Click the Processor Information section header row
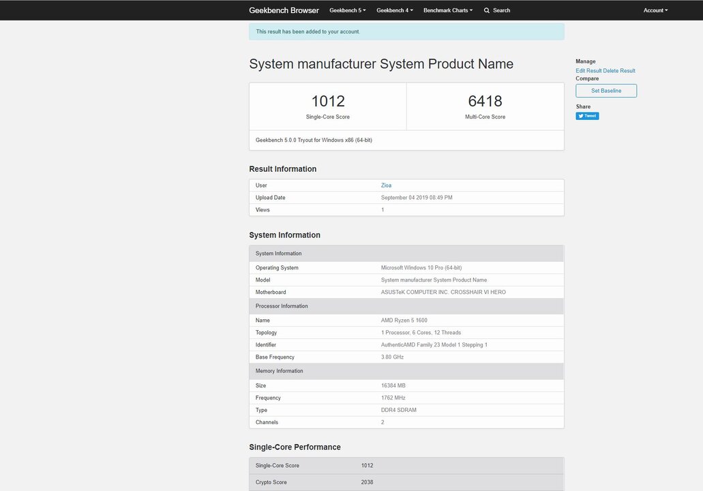The image size is (703, 491). [406, 306]
